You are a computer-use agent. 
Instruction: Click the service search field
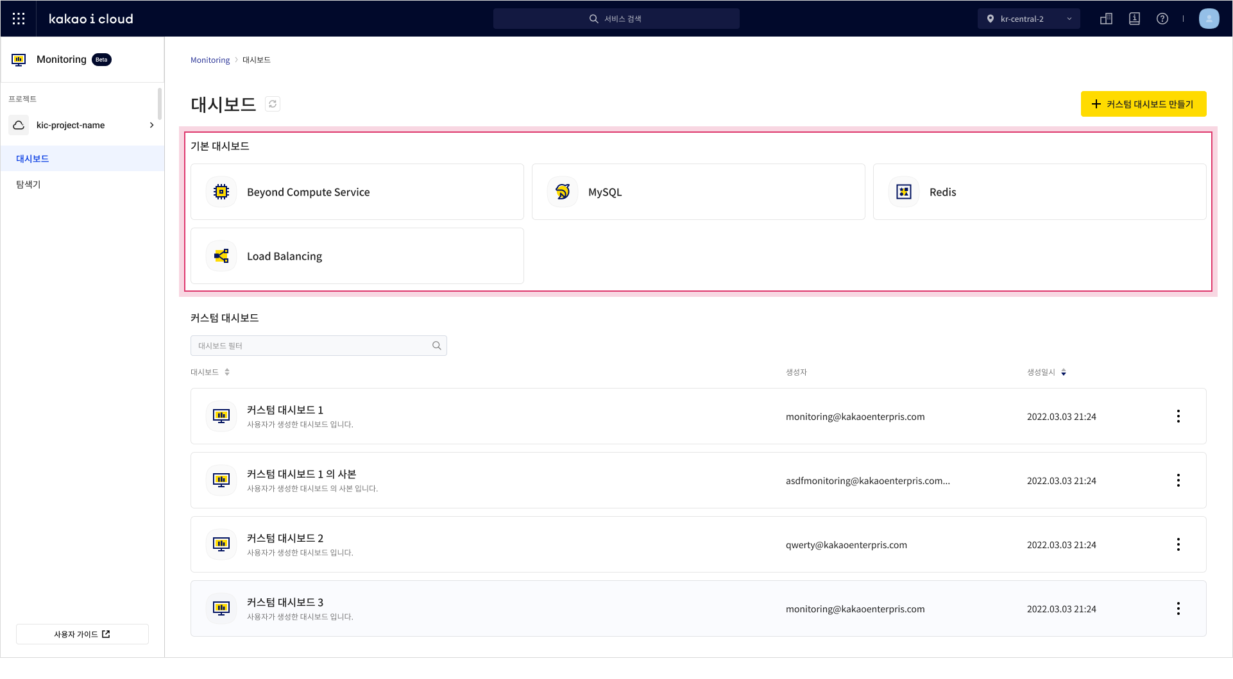tap(616, 19)
